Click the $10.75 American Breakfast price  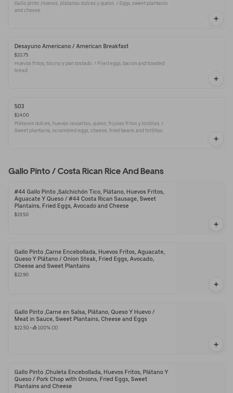21,55
